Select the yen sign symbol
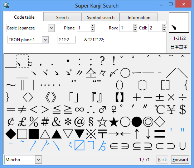194x168 pixels. 171,109
